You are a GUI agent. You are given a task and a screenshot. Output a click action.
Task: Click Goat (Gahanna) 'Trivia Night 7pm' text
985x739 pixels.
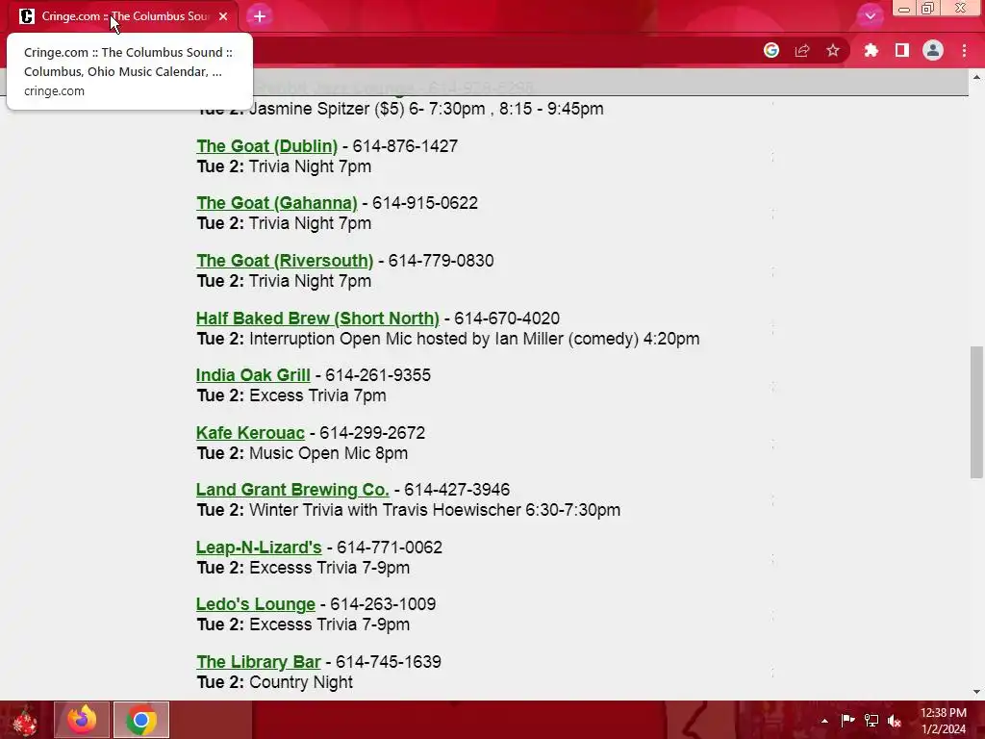pyautogui.click(x=311, y=223)
